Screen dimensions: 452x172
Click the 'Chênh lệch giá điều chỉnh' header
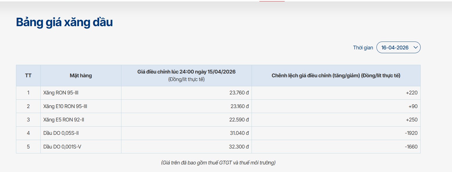pyautogui.click(x=336, y=76)
